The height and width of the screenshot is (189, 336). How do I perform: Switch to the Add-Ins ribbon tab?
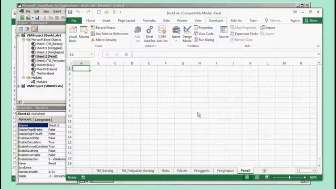coord(236,20)
